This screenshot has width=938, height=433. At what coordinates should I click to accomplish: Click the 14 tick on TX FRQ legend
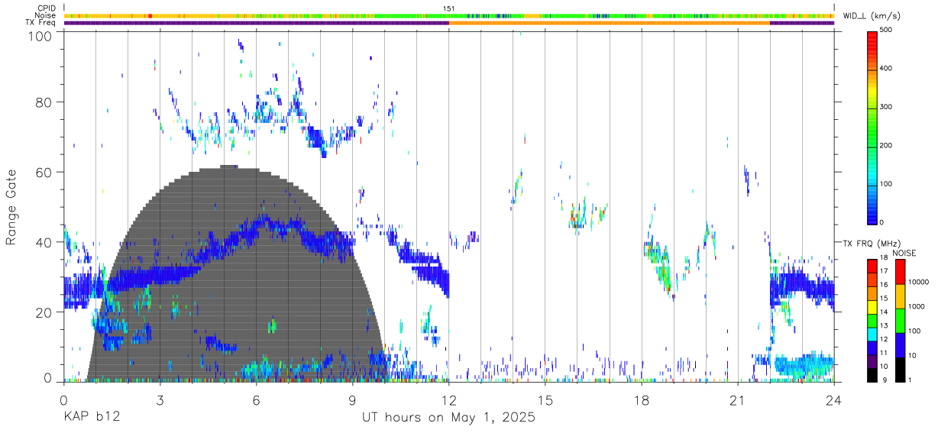pos(884,312)
